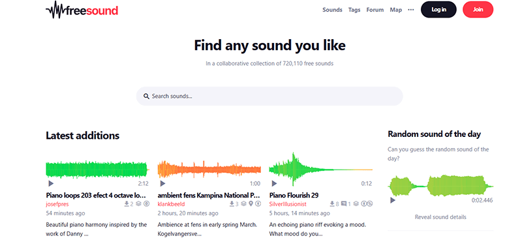Open the SilverIllusionist user profile

[x=288, y=204]
